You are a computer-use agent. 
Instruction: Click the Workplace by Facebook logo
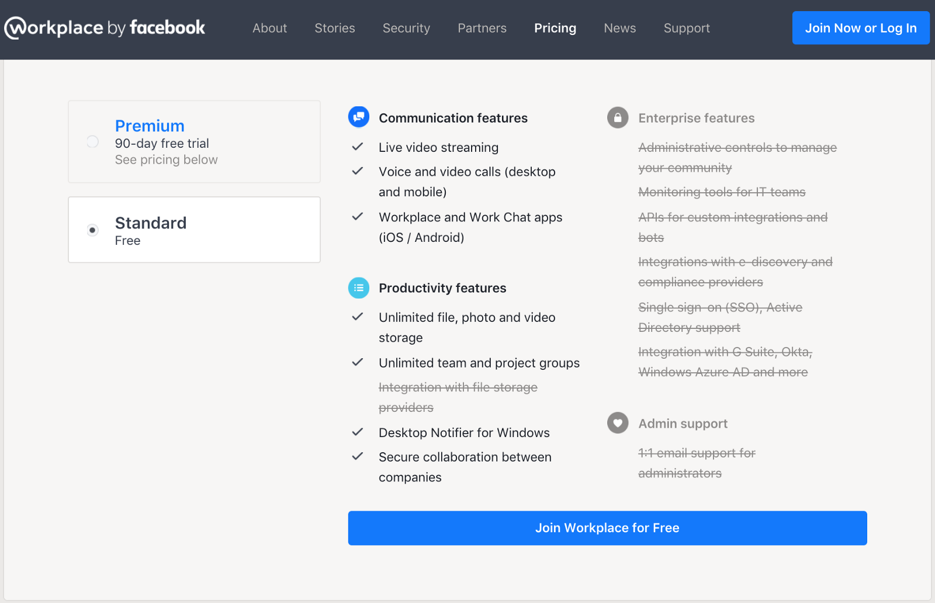coord(105,28)
